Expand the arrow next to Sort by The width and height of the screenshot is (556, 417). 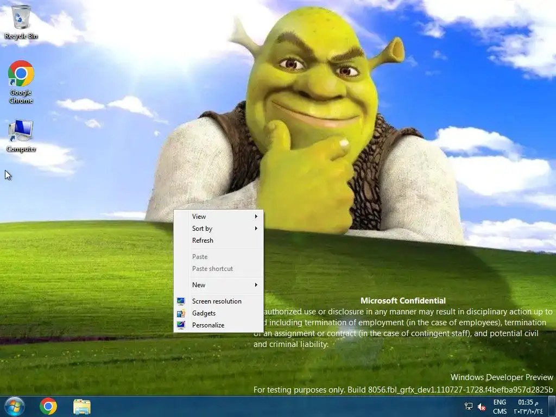coord(256,229)
